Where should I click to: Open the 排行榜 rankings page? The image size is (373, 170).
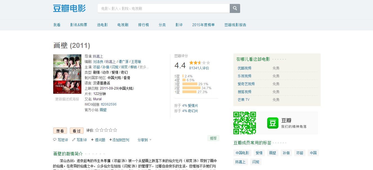[x=144, y=25]
